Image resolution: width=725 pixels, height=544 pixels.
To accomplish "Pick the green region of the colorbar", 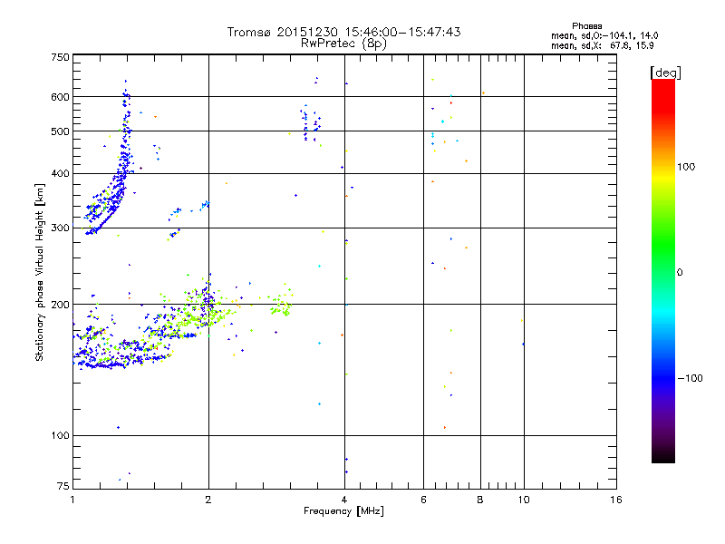I will [x=662, y=263].
